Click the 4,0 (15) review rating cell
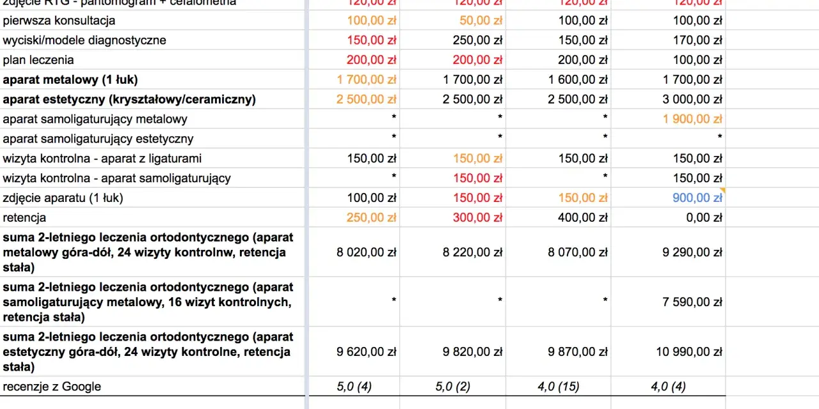This screenshot has height=409, width=819. click(x=558, y=386)
